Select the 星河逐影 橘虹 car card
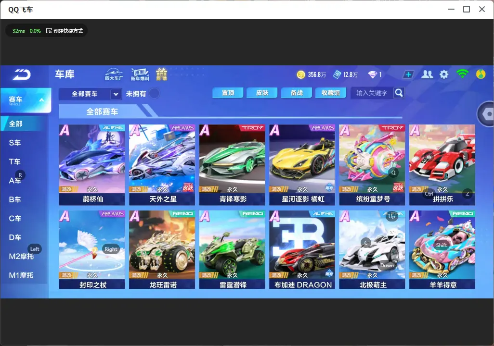The height and width of the screenshot is (346, 494). click(x=302, y=165)
